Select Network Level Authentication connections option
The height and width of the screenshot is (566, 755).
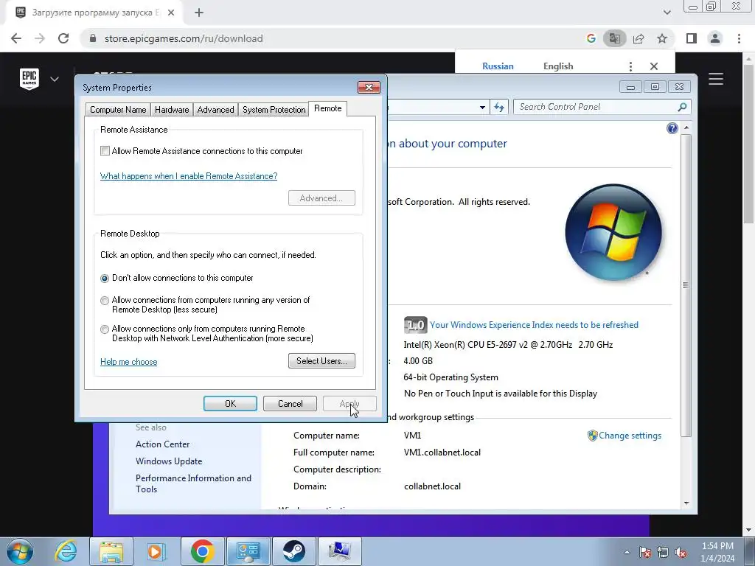click(x=105, y=329)
